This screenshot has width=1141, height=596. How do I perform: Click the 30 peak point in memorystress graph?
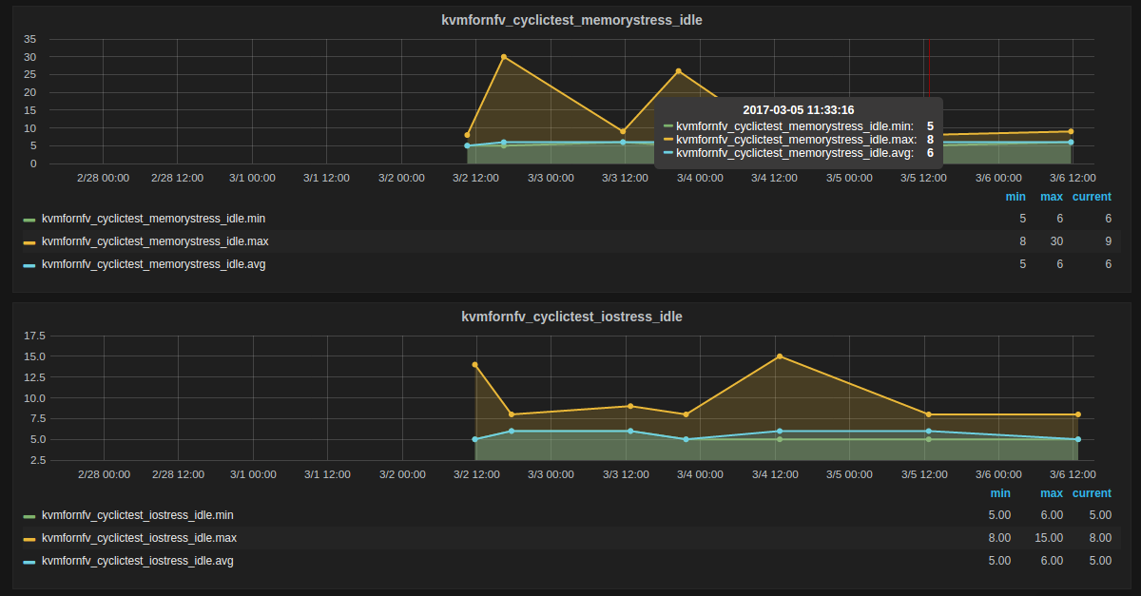point(504,57)
